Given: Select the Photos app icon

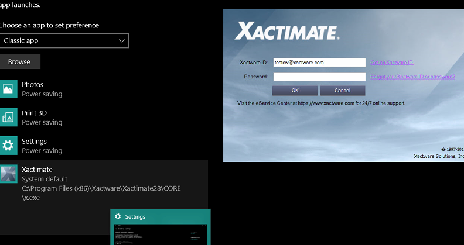Looking at the screenshot, I should click(8, 89).
